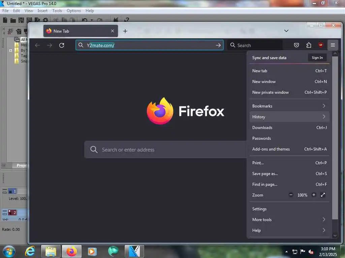Click the Undo arrow in VEGAS toolbar
The width and height of the screenshot is (345, 258).
pos(85,20)
